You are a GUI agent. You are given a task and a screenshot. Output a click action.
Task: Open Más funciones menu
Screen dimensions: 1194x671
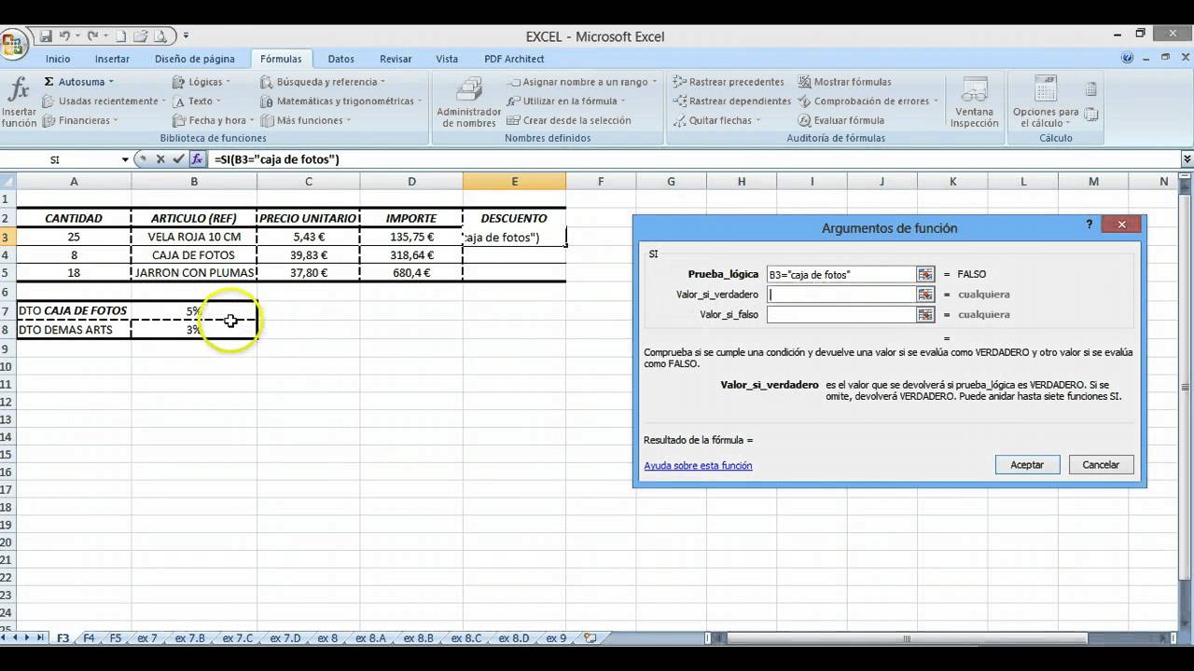click(306, 120)
